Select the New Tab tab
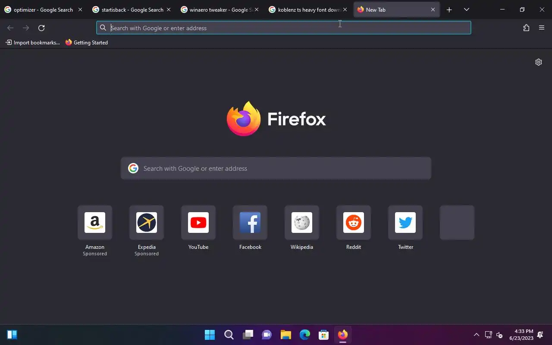 [396, 9]
